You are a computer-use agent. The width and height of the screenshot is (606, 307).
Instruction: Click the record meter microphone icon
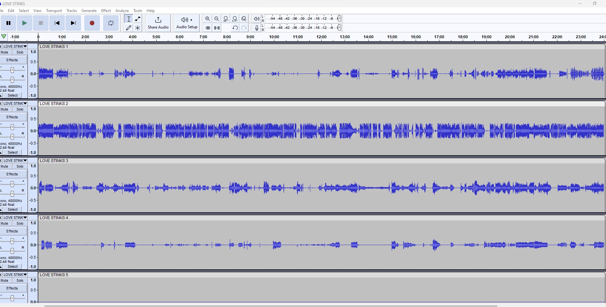pos(257,28)
